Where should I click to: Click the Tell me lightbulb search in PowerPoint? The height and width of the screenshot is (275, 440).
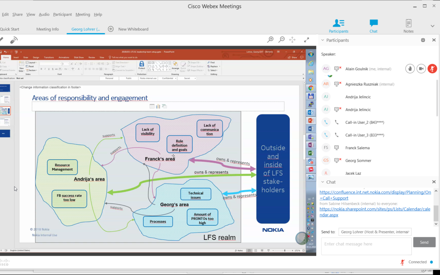tap(123, 57)
